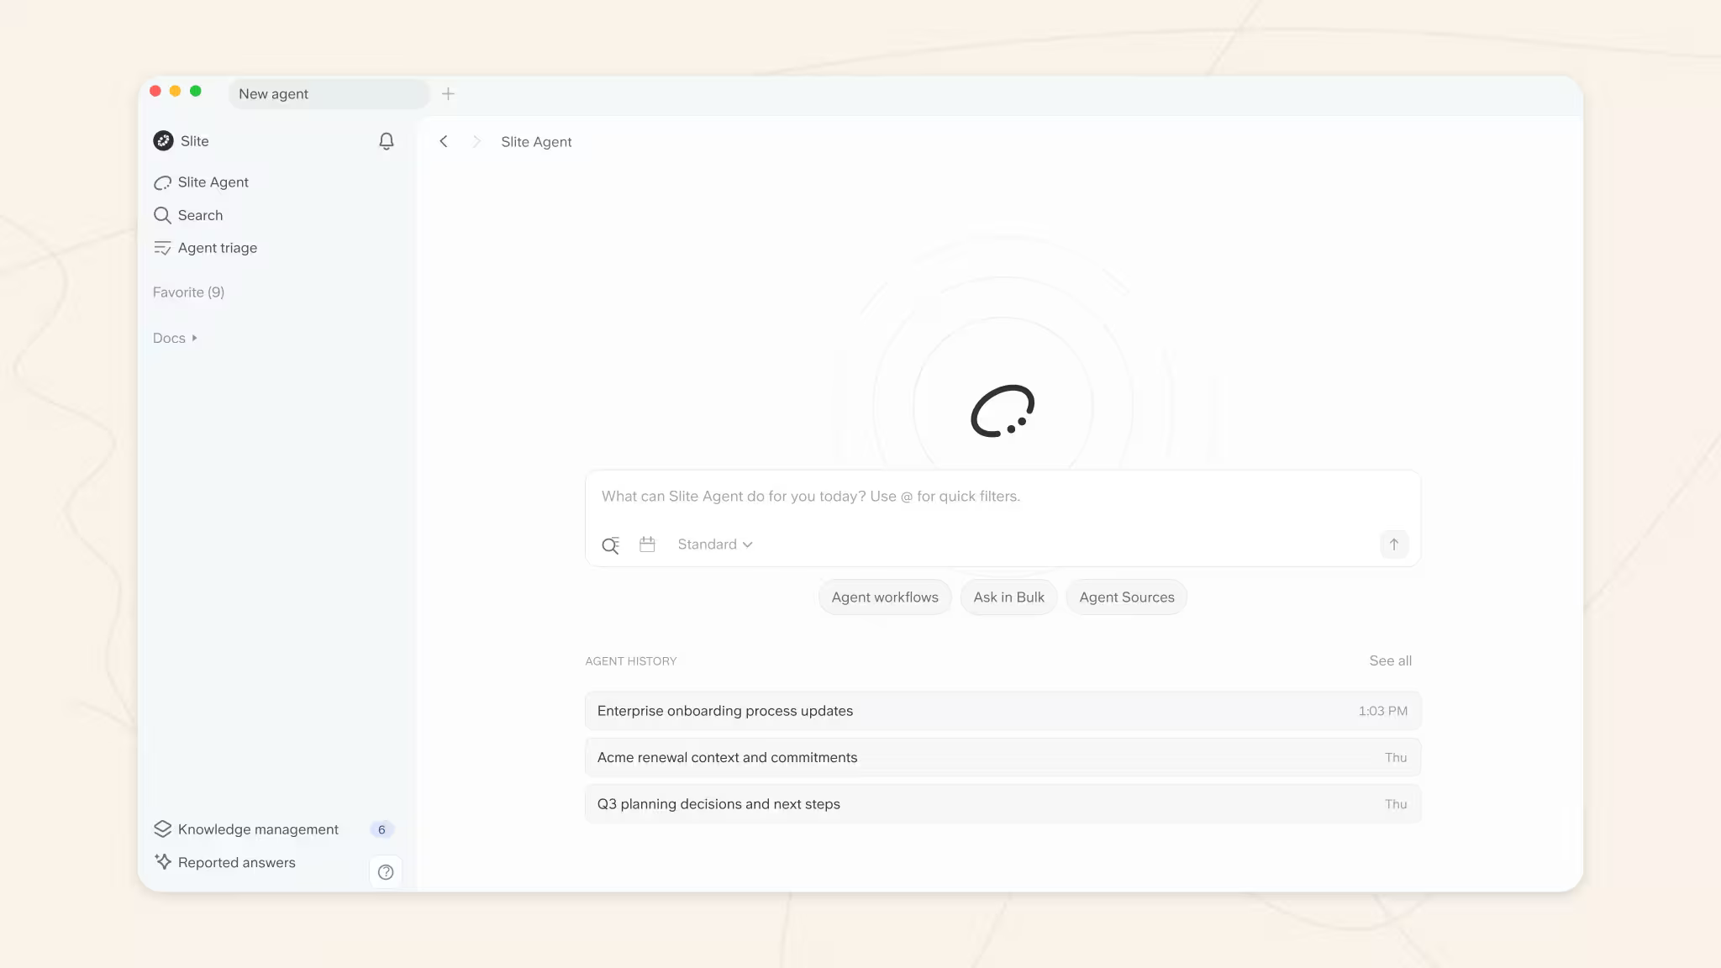Click the Slite Agent breadcrumb title
This screenshot has height=968, width=1721.
[536, 142]
